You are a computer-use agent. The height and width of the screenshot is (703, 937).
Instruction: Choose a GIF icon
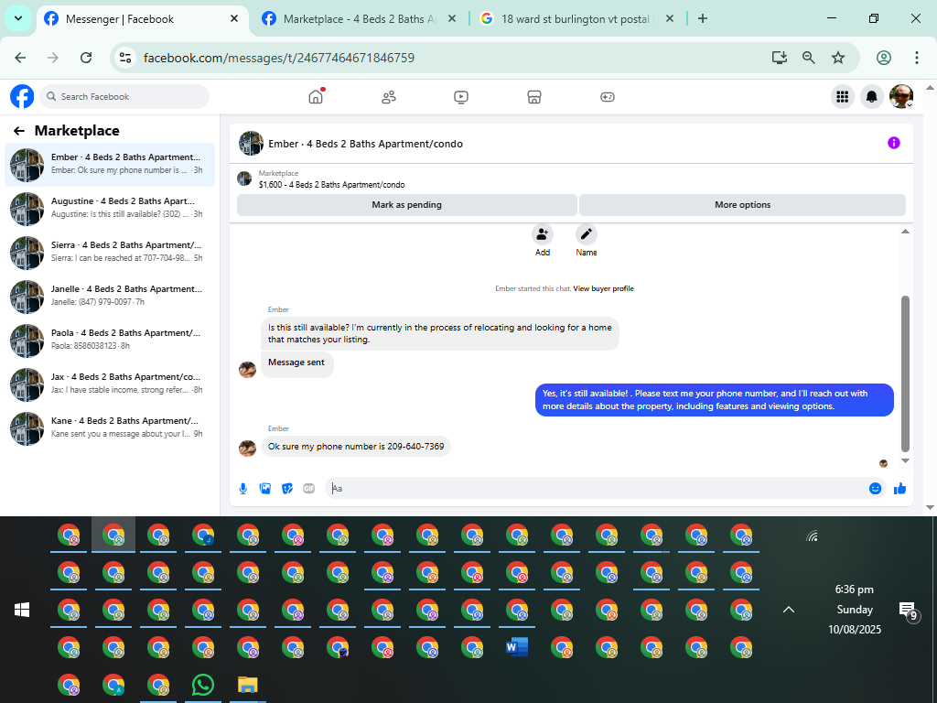(x=309, y=489)
